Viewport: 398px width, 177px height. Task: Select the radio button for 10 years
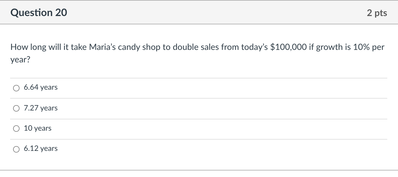pyautogui.click(x=16, y=128)
